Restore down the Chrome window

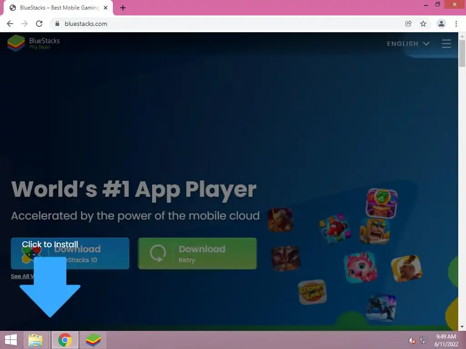click(x=437, y=5)
